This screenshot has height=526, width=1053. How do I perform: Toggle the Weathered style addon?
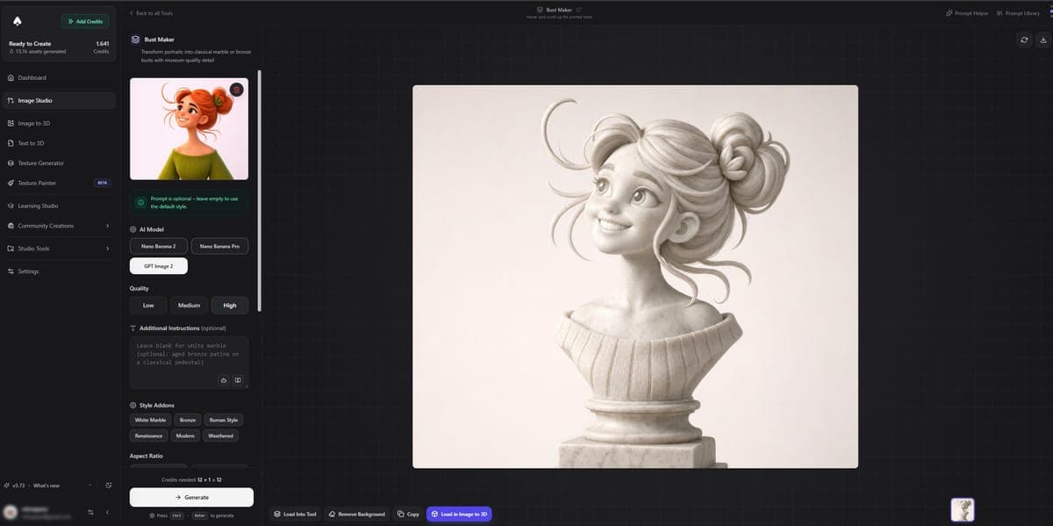(220, 436)
